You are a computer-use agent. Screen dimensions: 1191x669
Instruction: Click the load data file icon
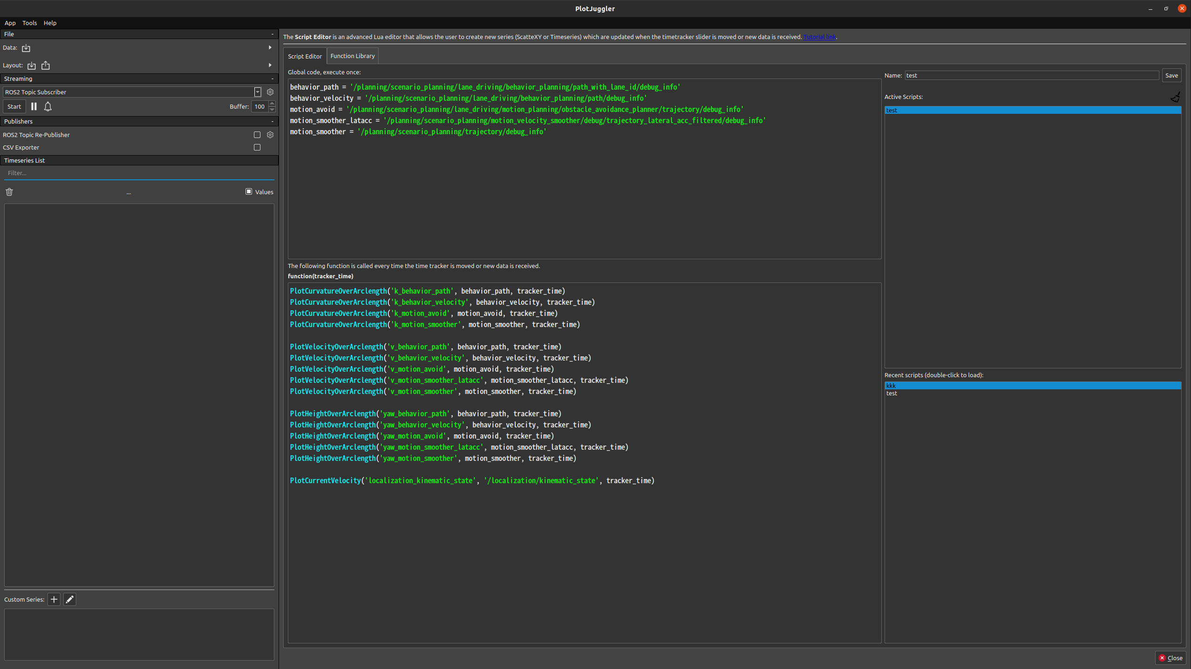(x=26, y=48)
